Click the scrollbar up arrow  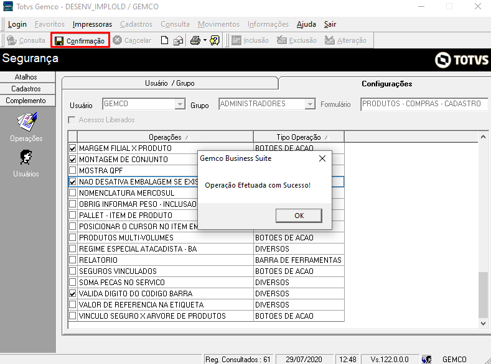[483, 137]
